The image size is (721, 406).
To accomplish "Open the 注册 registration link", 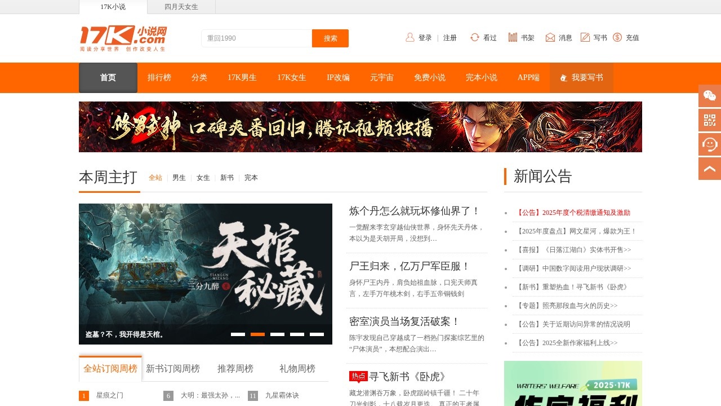I will 450,37.
